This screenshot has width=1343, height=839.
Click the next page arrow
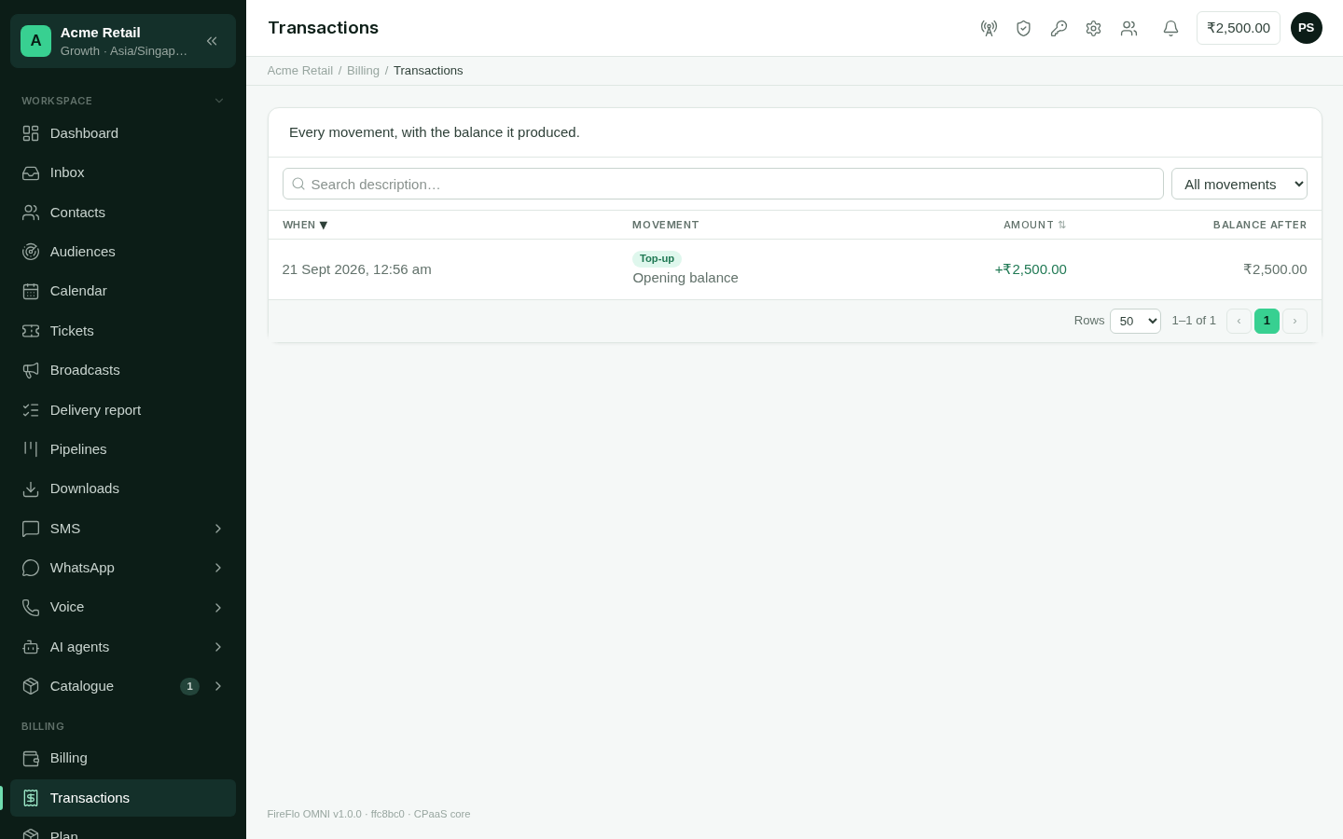(1295, 321)
